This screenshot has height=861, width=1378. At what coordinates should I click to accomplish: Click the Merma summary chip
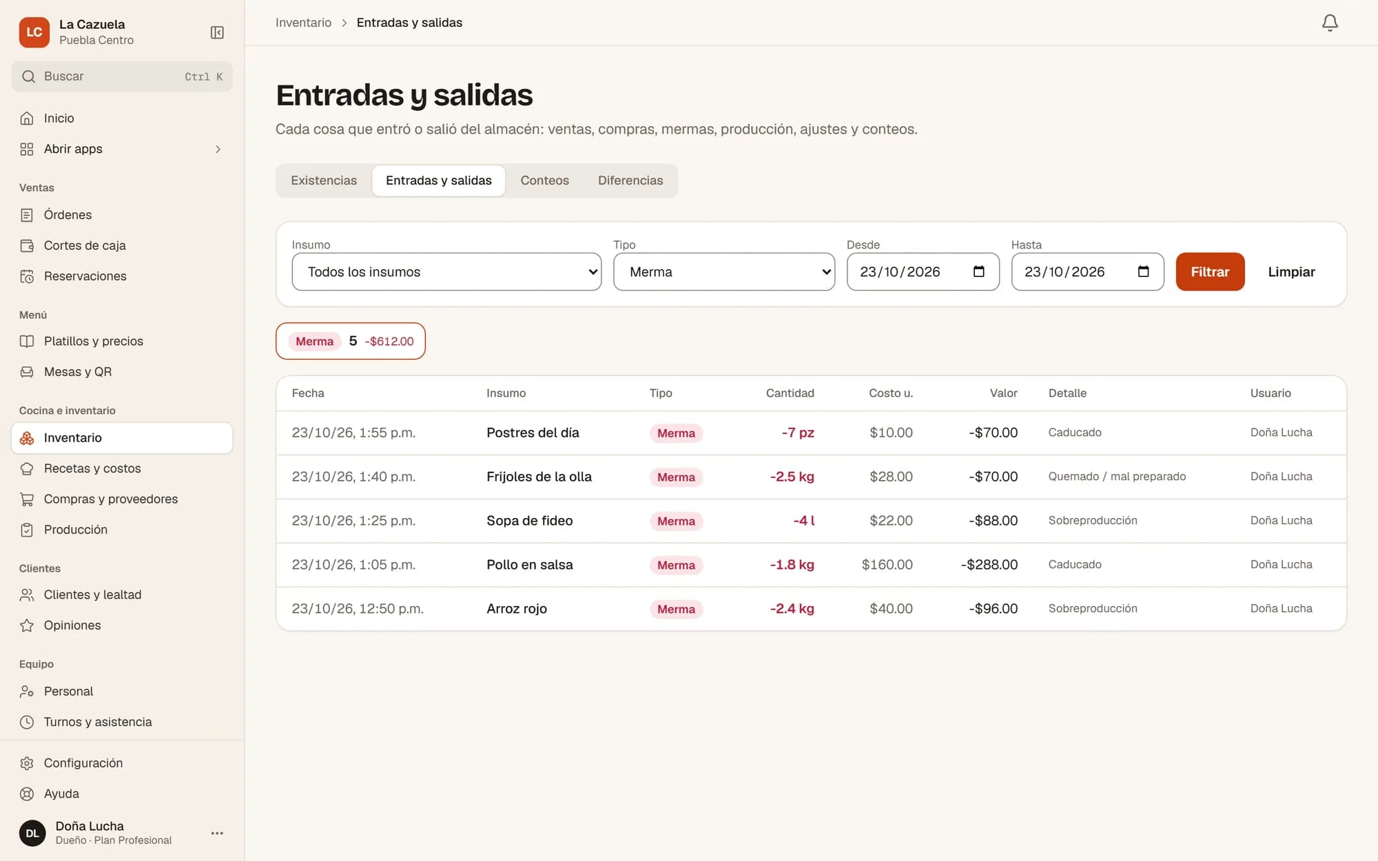351,341
